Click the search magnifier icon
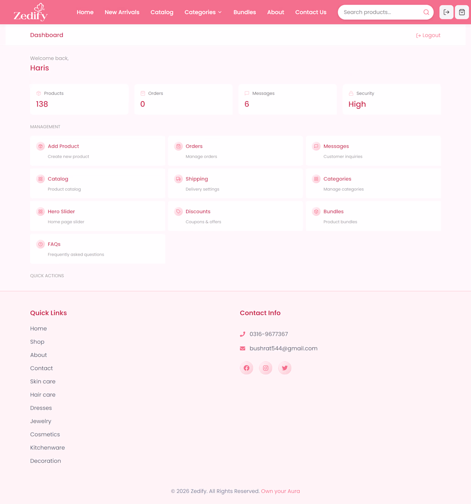Image resolution: width=471 pixels, height=504 pixels. 426,12
